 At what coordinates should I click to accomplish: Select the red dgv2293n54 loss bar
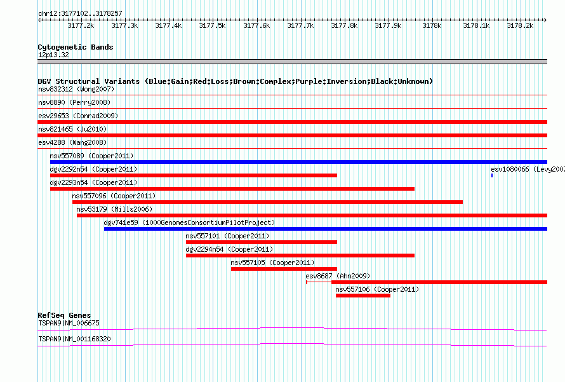coord(232,189)
